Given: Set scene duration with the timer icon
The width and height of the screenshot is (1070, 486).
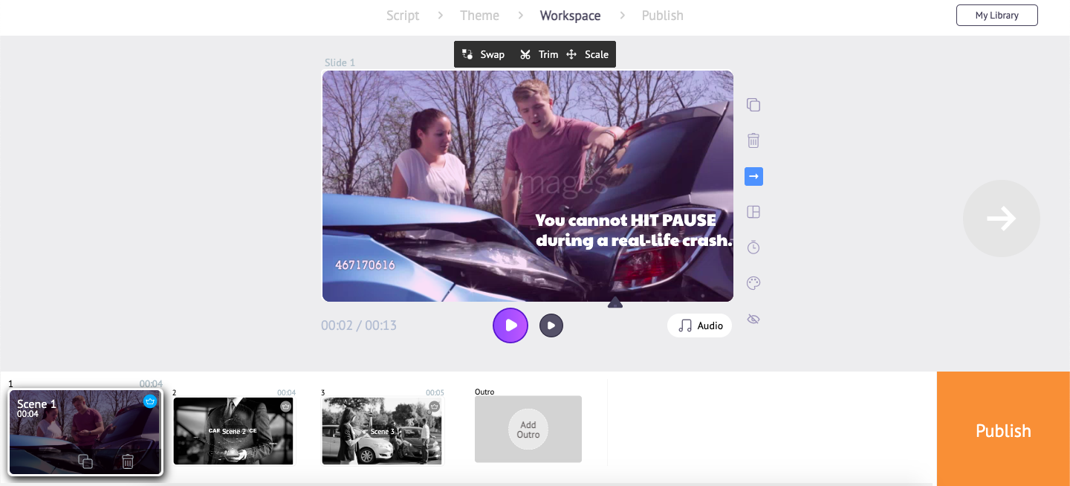Looking at the screenshot, I should point(753,247).
